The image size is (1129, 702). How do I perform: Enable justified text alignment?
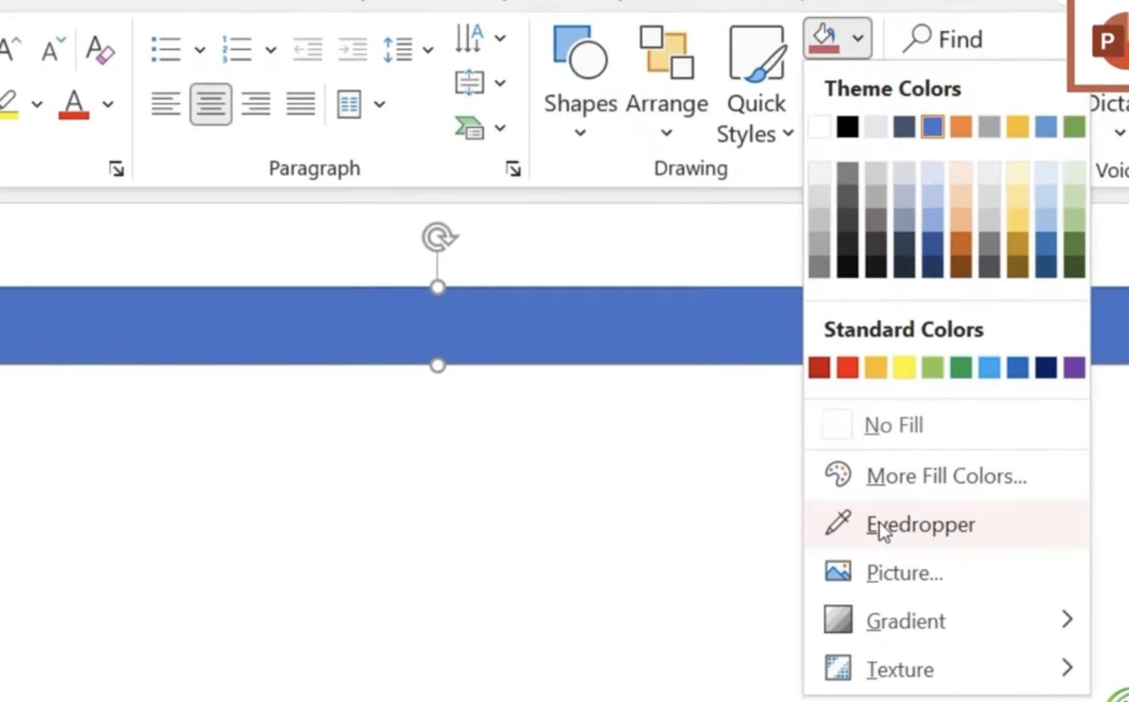pyautogui.click(x=300, y=104)
